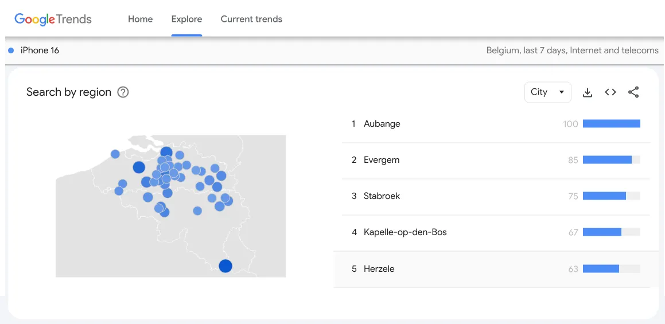
Task: Click the Herzele bar showing 63
Action: (x=612, y=268)
